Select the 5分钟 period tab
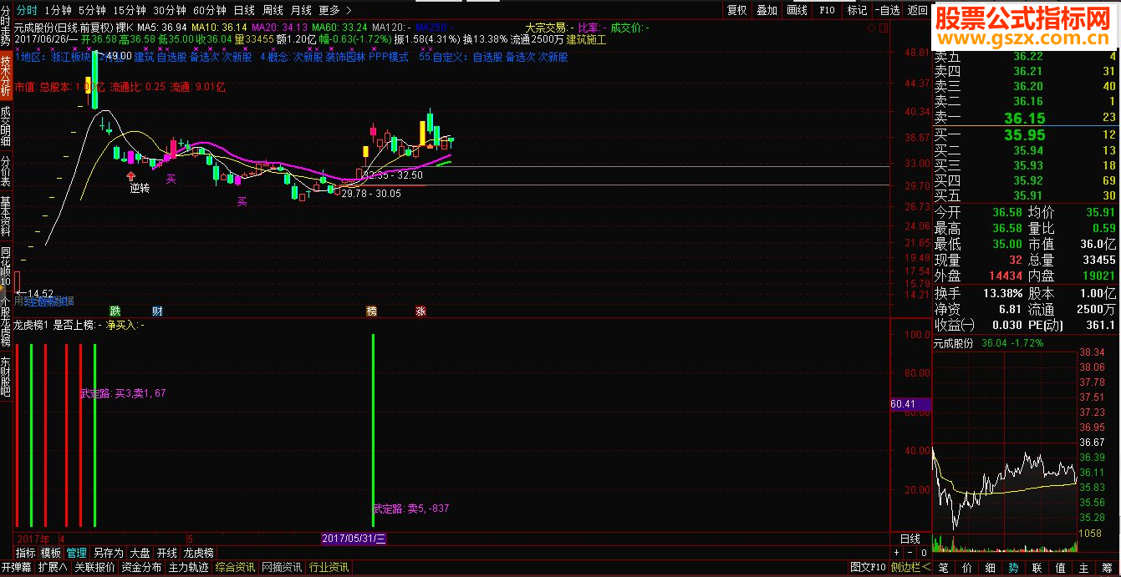The image size is (1121, 577). (x=92, y=10)
